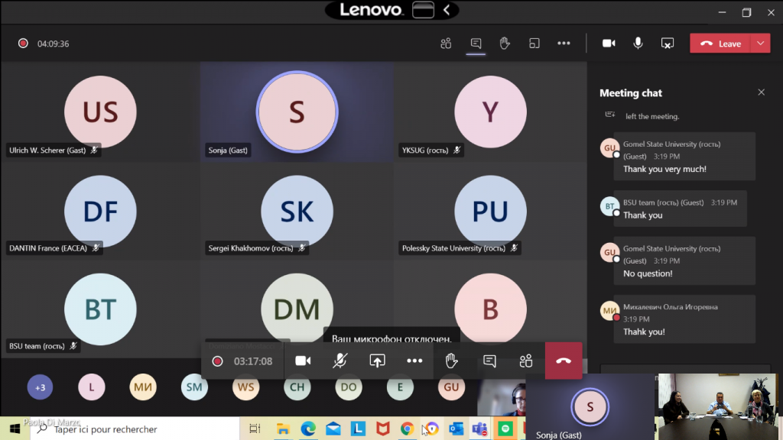Screen dimensions: 783x440
Task: Open the breakout rooms icon in top toolbar
Action: pos(534,44)
